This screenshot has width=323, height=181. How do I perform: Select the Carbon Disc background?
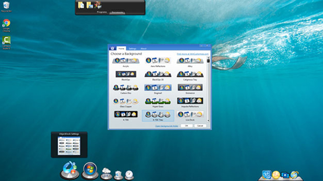tap(126, 89)
